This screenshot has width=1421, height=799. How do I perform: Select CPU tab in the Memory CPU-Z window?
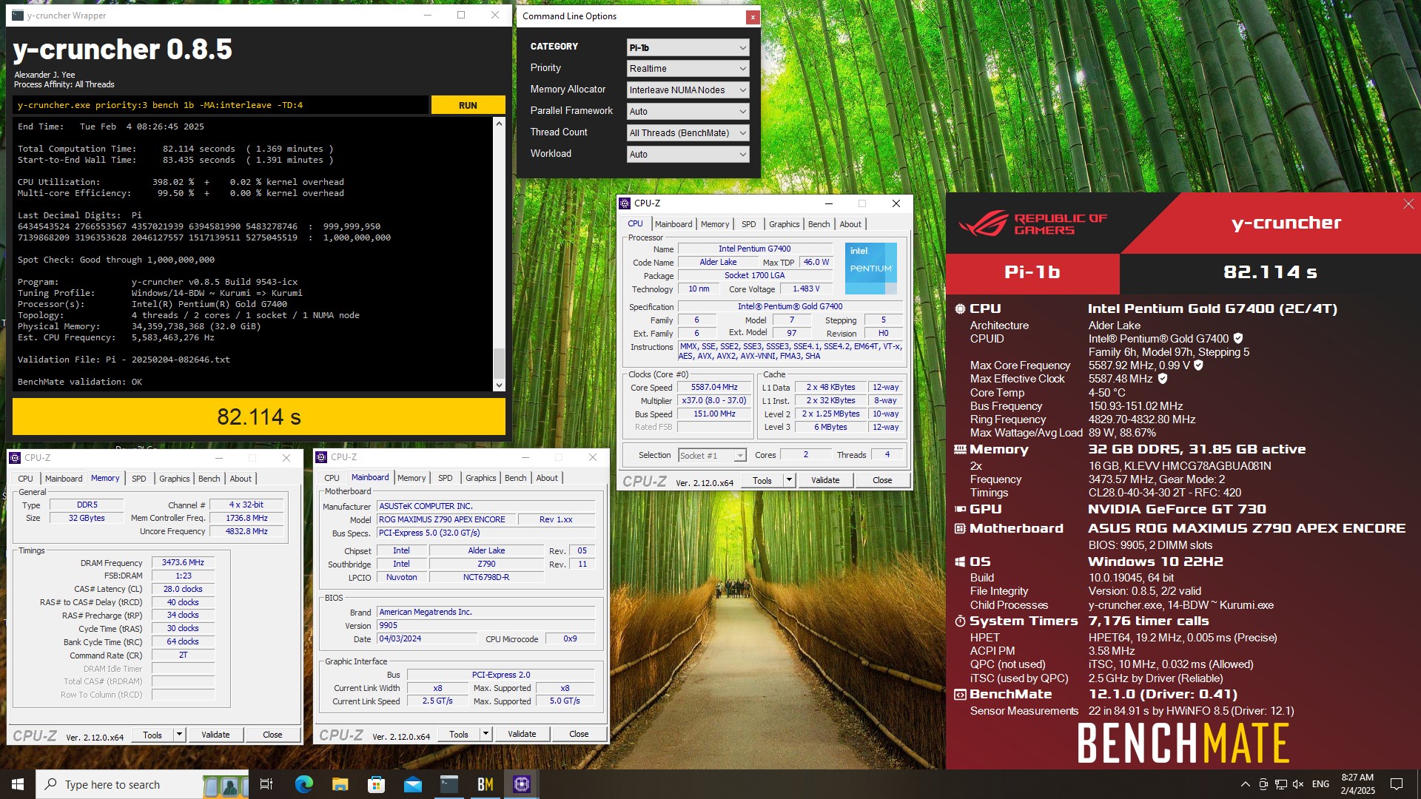pyautogui.click(x=26, y=479)
